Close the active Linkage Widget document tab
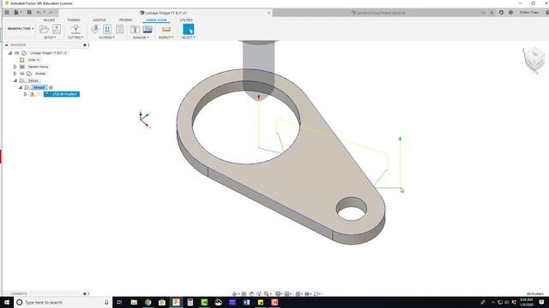 268,13
